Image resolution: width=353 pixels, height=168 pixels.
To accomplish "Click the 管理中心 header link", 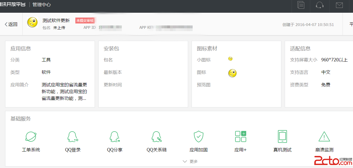I will pyautogui.click(x=42, y=5).
